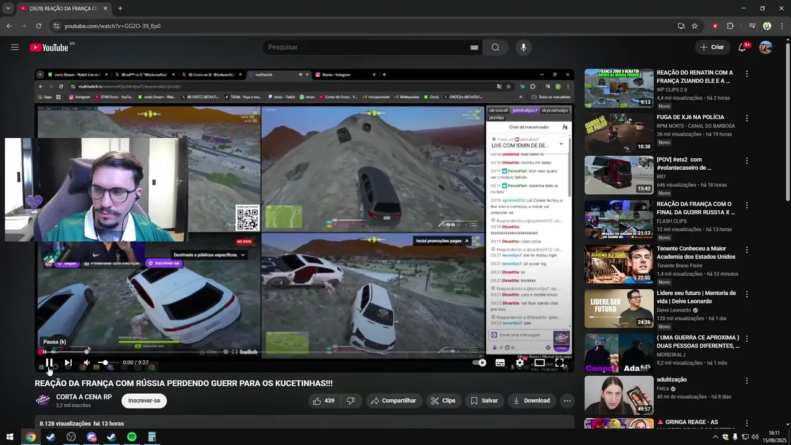Open the notifications bell

742,48
